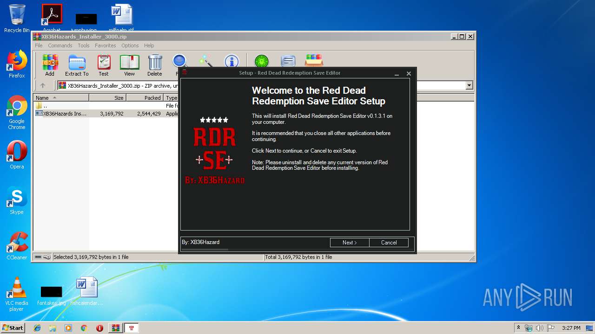Show hidden system tray icons
Screen dimensions: 595x334
pos(518,328)
